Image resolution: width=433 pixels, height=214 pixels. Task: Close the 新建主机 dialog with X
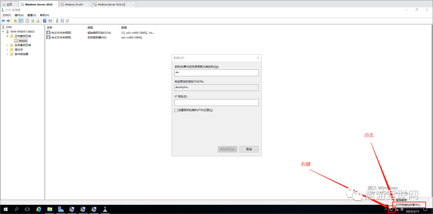pos(258,58)
